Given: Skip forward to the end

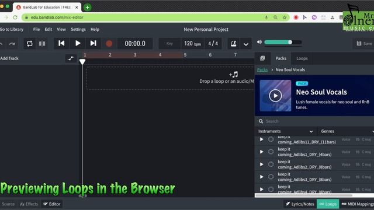Looking at the screenshot, I should point(93,43).
